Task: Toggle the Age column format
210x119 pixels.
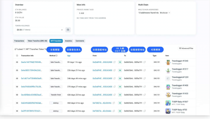Action: coord(69,56)
